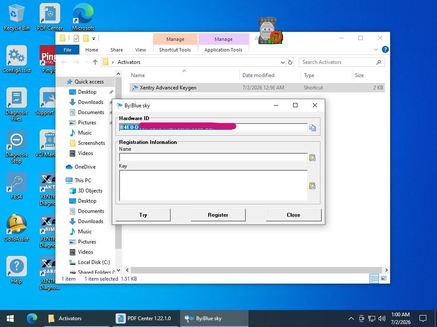
Task: Click VCI status icon with red mark
Action: click(270, 31)
